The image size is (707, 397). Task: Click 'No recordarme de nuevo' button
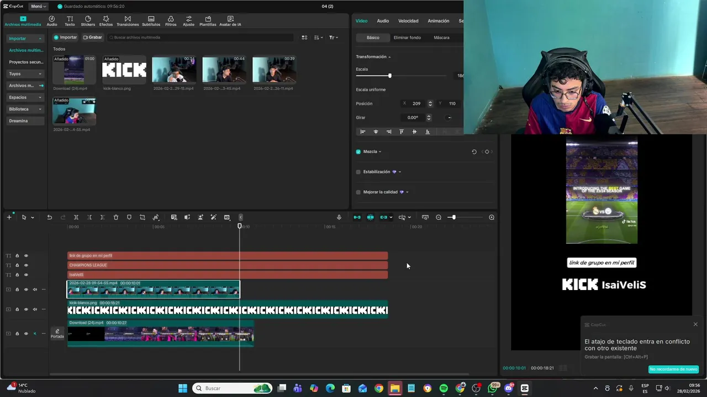point(673,369)
